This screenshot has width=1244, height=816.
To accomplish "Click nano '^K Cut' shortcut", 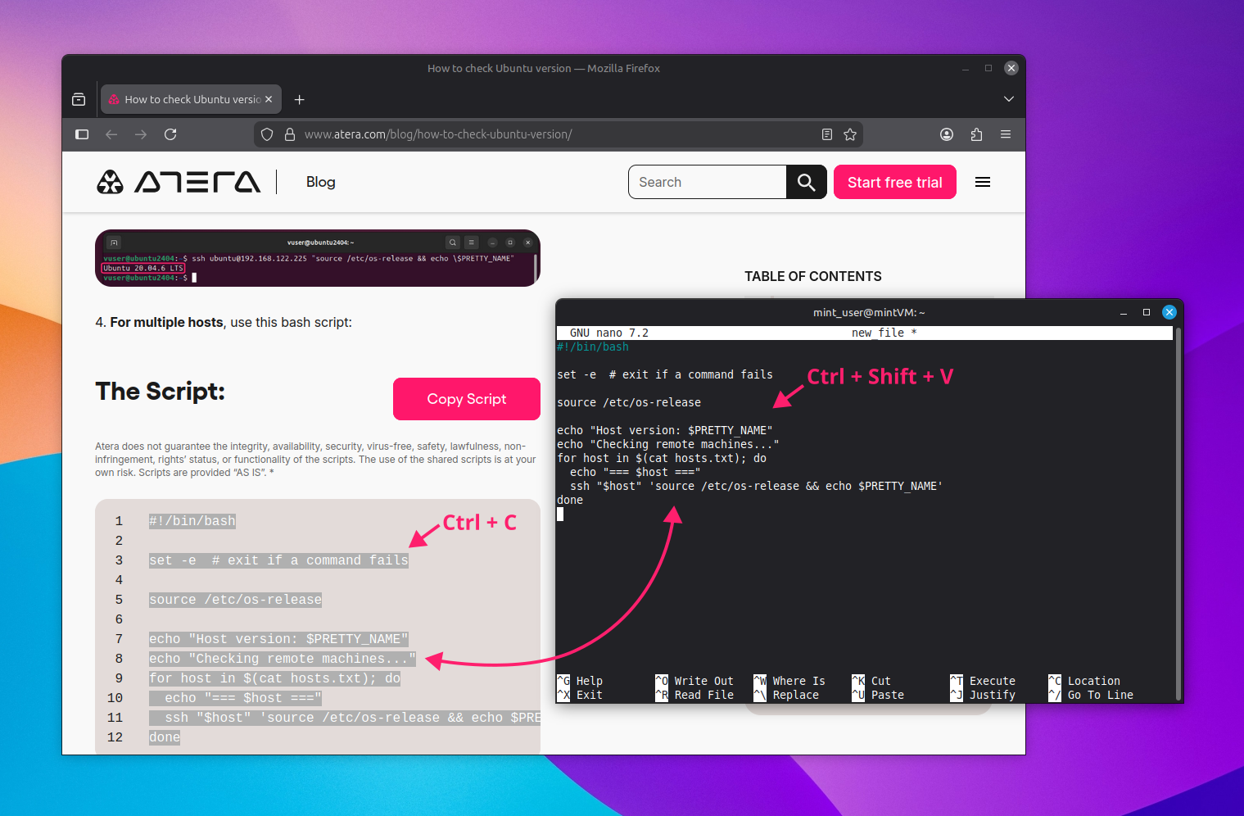I will tap(871, 681).
